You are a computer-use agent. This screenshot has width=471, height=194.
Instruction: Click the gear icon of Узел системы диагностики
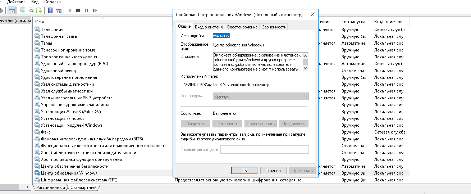pos(37,84)
